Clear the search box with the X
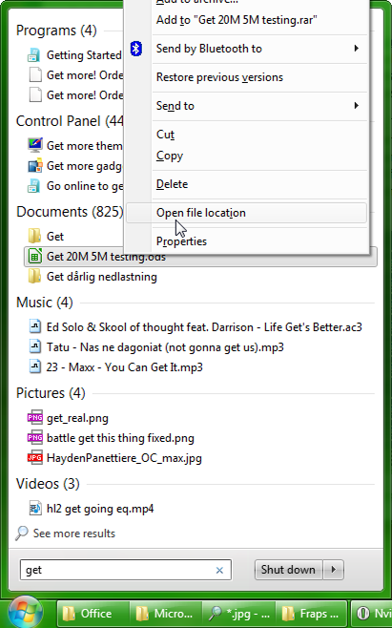The width and height of the screenshot is (392, 628). (x=219, y=570)
